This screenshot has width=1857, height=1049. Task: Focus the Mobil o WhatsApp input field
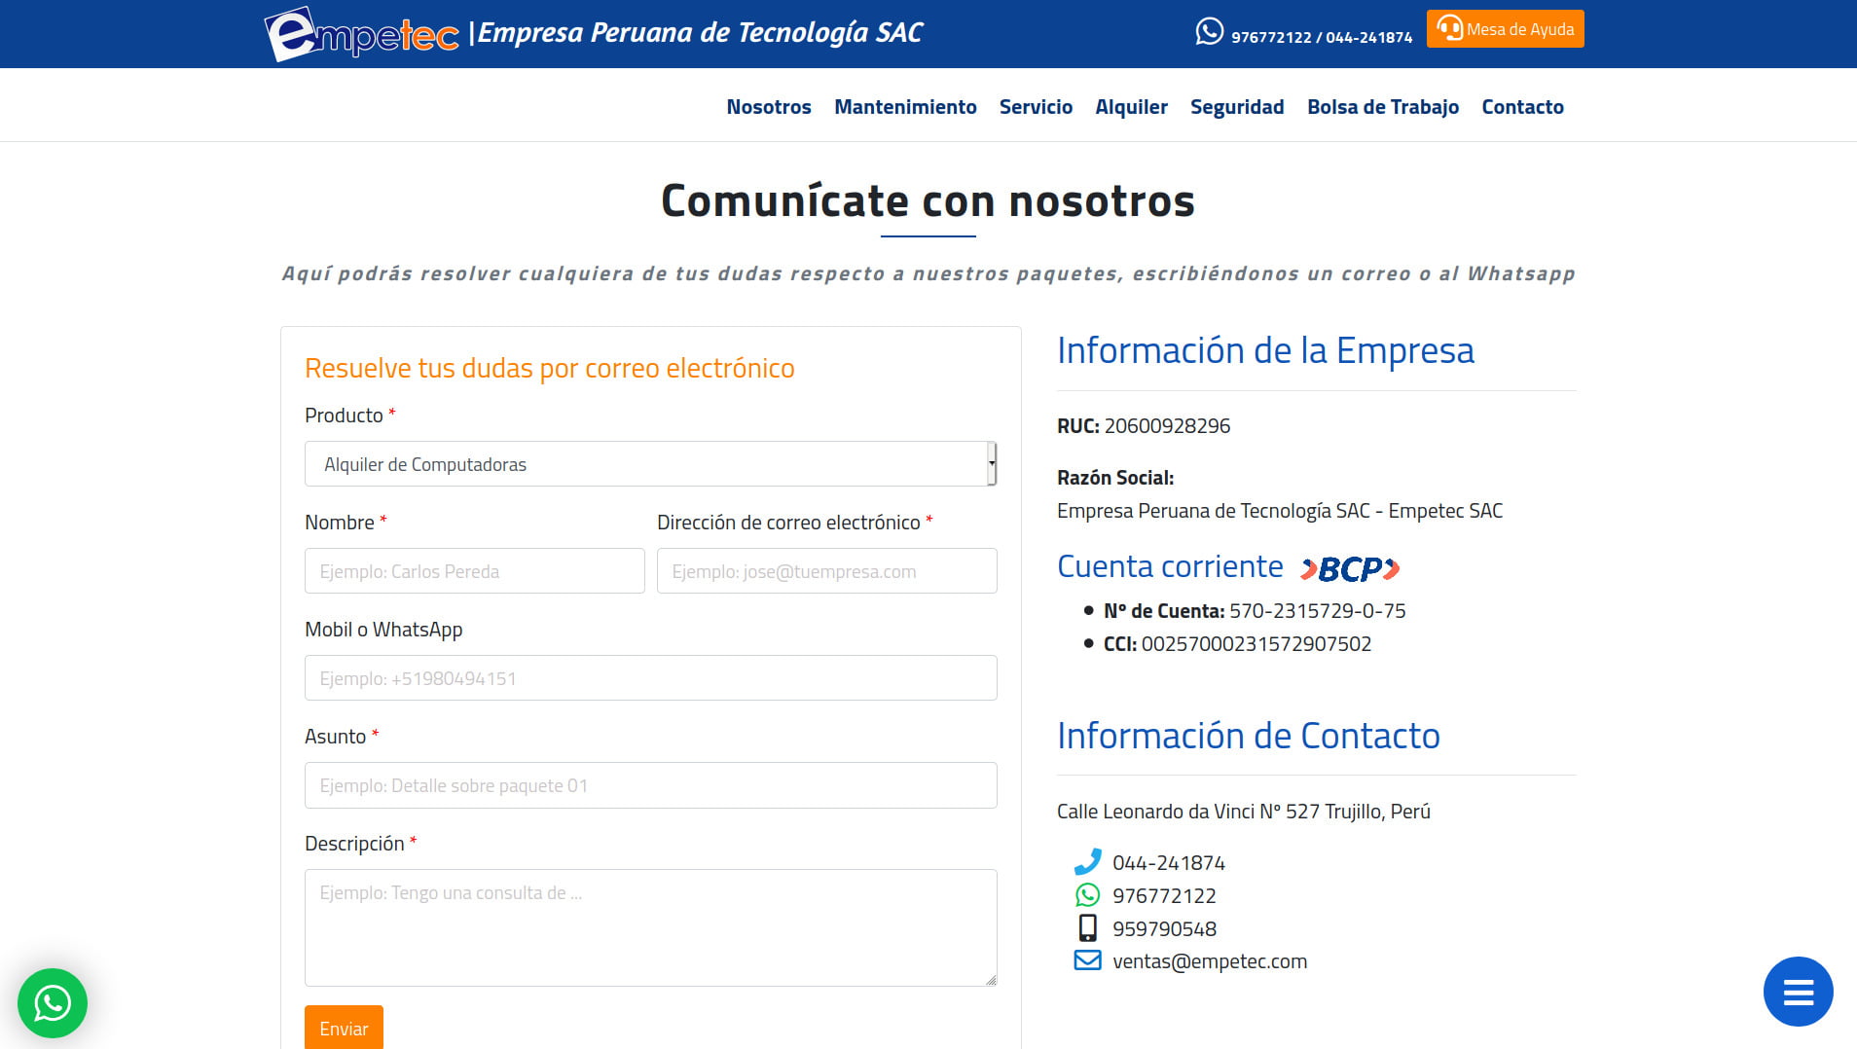[x=650, y=678]
